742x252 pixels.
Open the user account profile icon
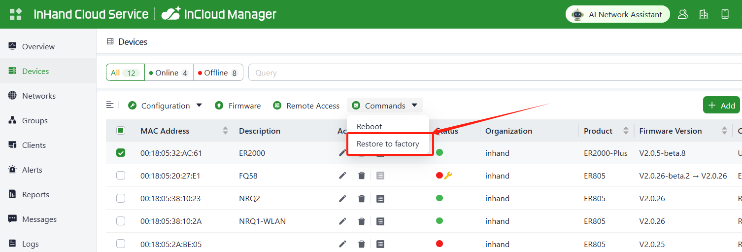point(683,14)
